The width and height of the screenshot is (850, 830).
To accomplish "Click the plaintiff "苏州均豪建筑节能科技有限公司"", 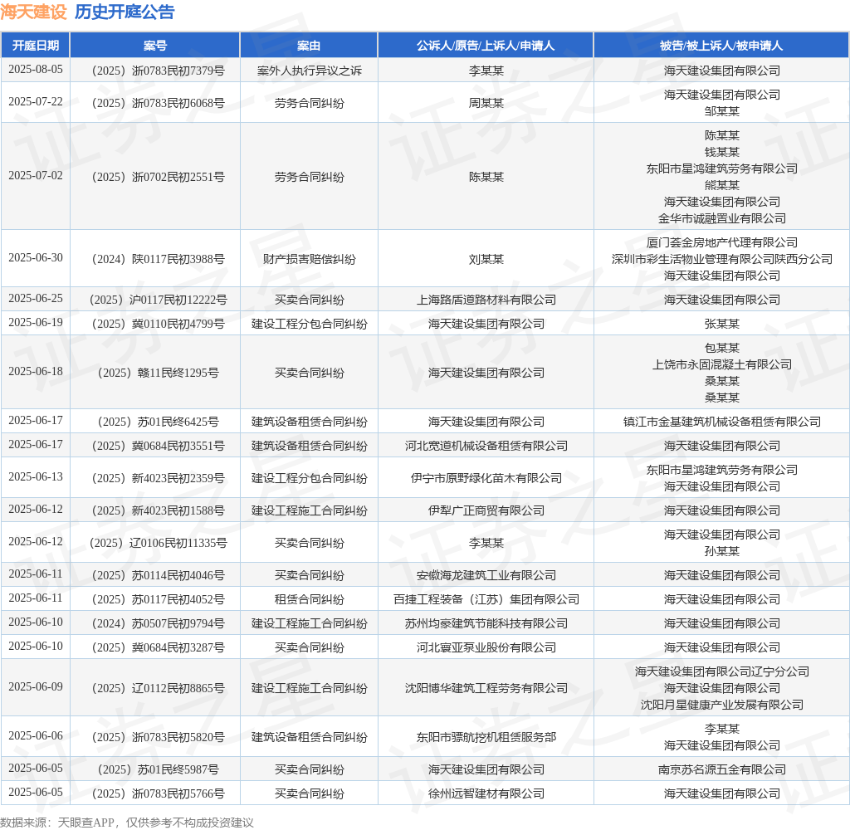I will coord(486,623).
